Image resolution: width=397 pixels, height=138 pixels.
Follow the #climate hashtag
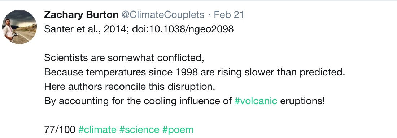tap(97, 130)
